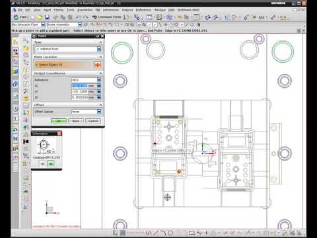
Task: Click the clock history sidebar icon
Action: [15, 108]
